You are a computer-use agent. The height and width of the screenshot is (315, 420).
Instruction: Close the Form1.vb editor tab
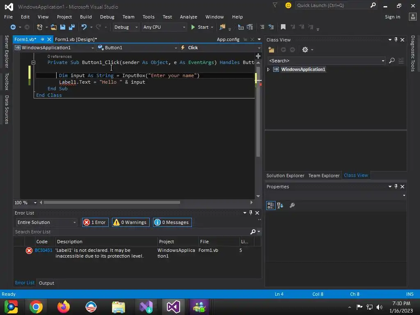(49, 39)
